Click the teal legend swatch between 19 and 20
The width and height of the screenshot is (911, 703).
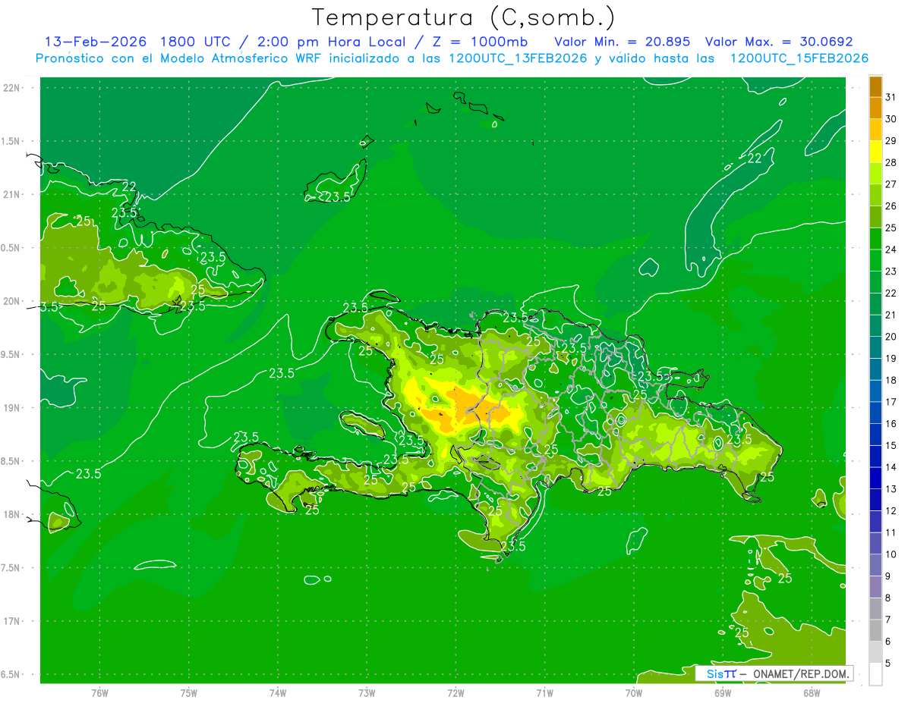pyautogui.click(x=875, y=347)
